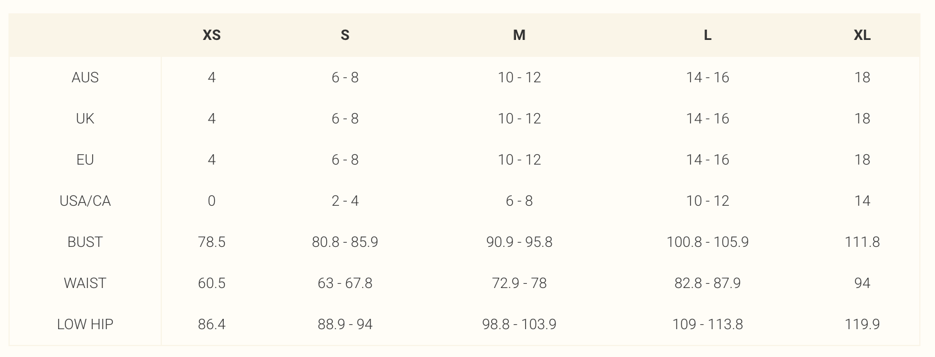Select the medium bust range 90.9 - 95.8
The image size is (935, 357).
click(x=519, y=242)
